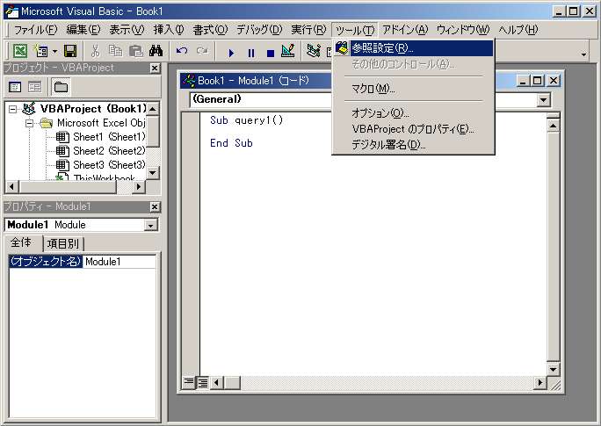Open the dropdown arrow beside Insert UserForm
This screenshot has height=426, width=601.
point(54,51)
